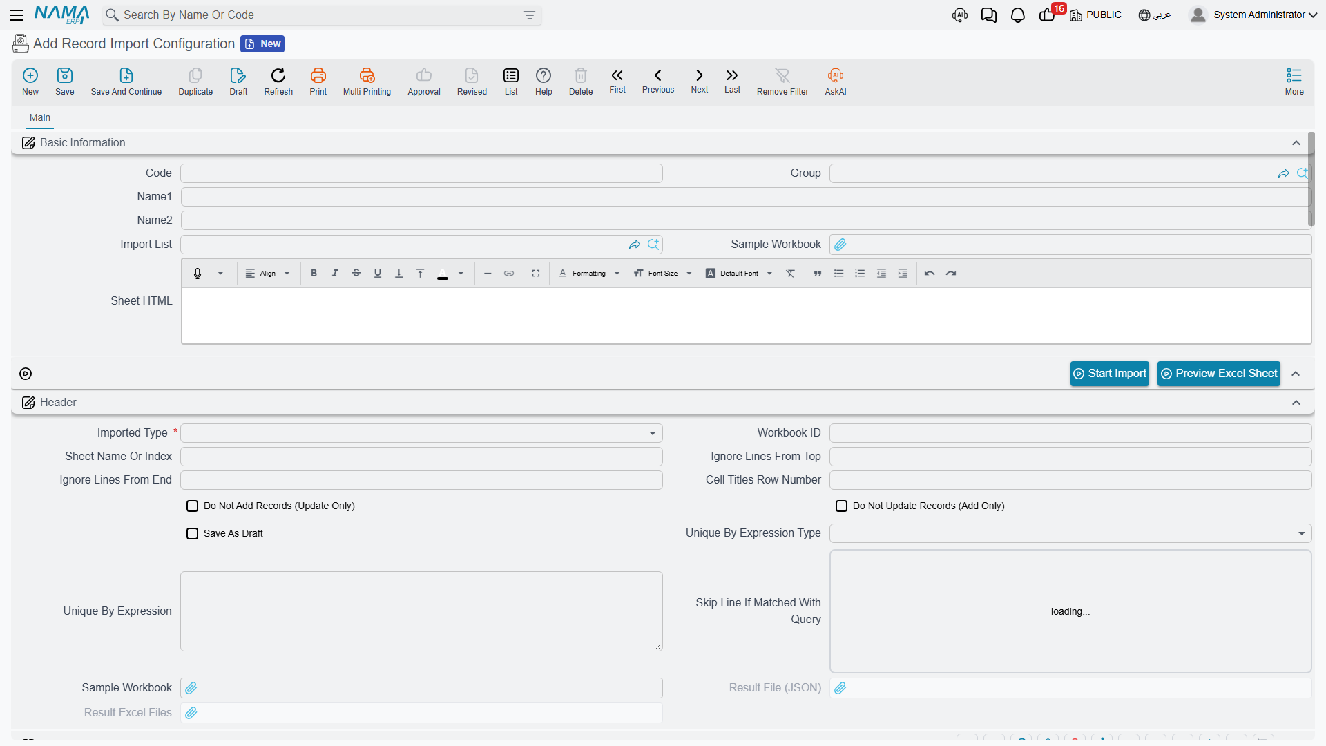Collapse the Basic Information section

1296,143
